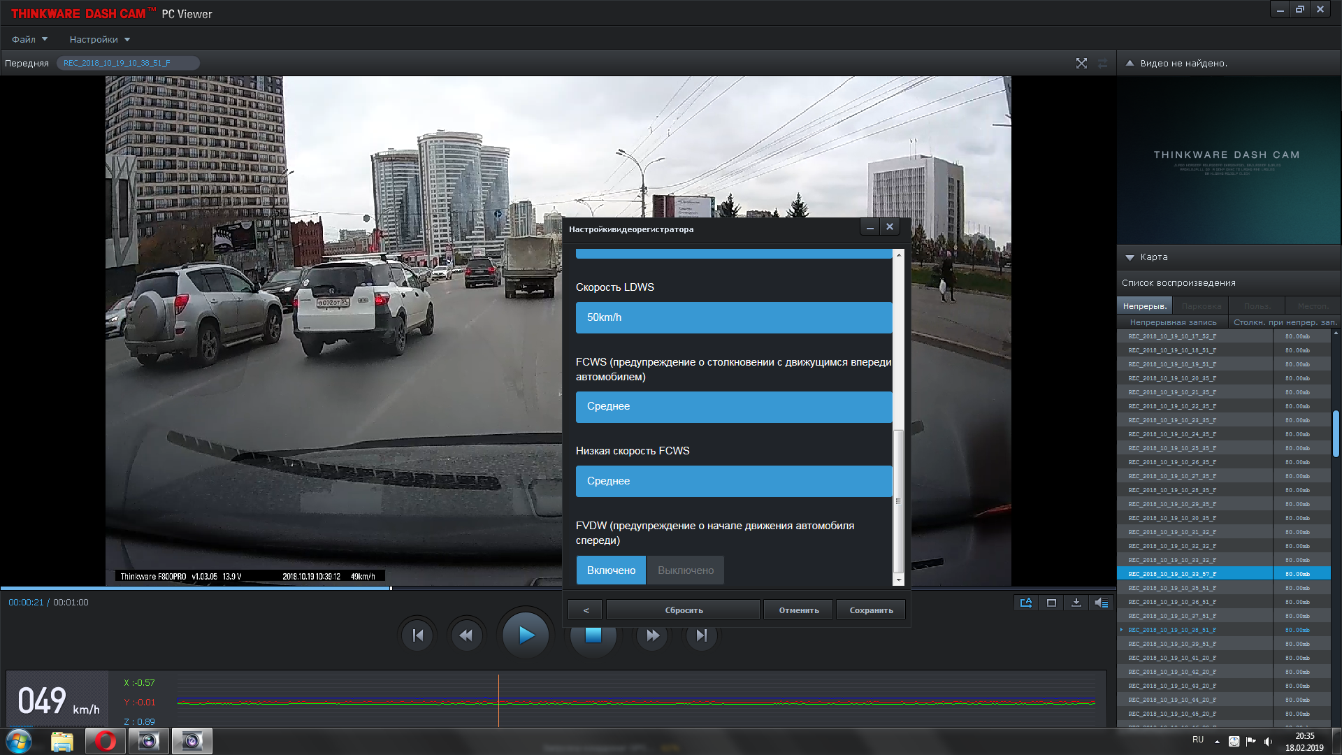Click the download/save video icon
The image size is (1342, 755).
tap(1076, 603)
